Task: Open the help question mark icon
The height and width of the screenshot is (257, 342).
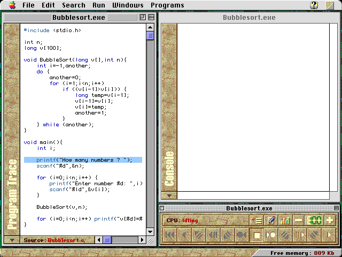Action: click(x=314, y=5)
